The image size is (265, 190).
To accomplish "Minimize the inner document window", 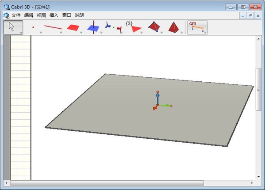I will [x=242, y=16].
